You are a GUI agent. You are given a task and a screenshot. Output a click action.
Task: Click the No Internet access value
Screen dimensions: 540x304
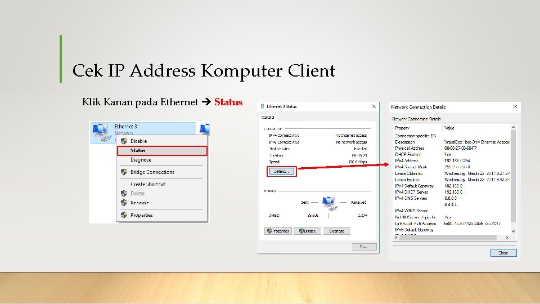pyautogui.click(x=351, y=136)
